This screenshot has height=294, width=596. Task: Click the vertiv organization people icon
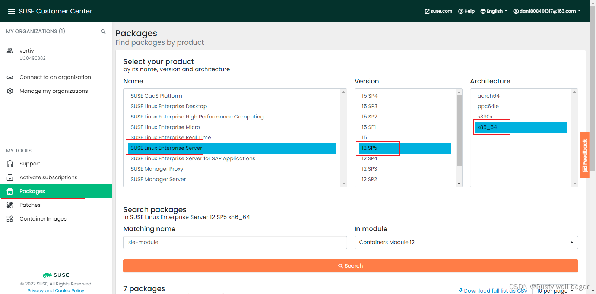(10, 51)
